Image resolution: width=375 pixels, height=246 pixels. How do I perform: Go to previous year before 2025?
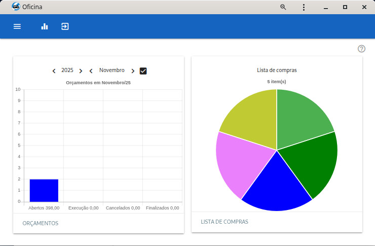[54, 71]
